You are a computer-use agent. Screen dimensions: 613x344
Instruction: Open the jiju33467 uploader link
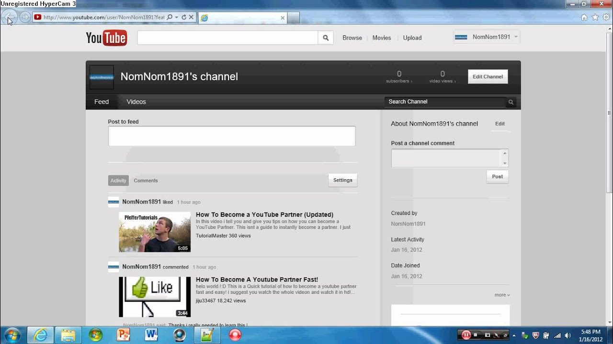tap(205, 301)
